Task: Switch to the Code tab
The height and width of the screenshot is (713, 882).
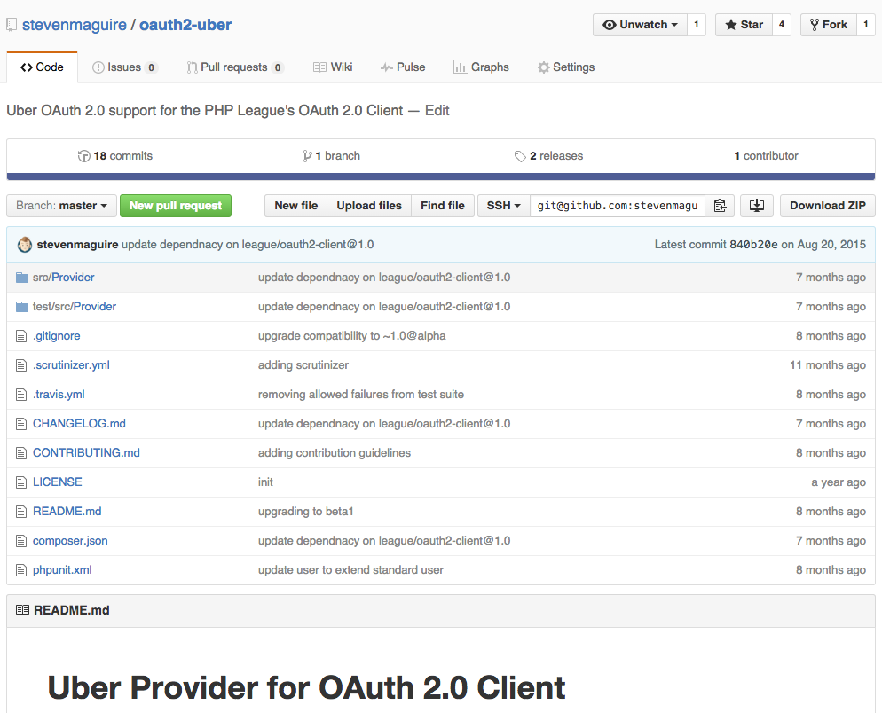Action: (43, 67)
